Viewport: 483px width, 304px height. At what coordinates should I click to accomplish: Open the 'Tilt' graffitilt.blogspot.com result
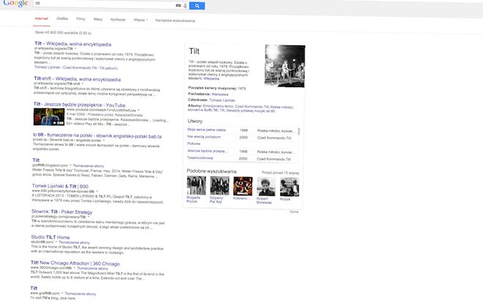pyautogui.click(x=36, y=160)
